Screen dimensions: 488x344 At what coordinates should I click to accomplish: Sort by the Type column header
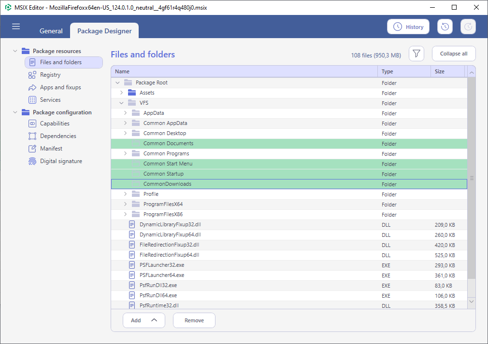point(404,71)
